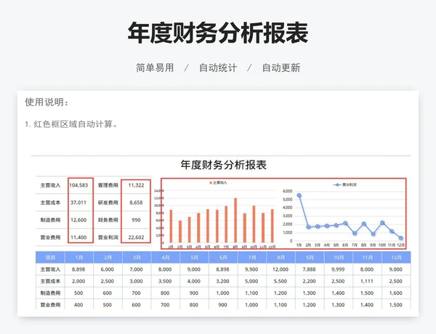Select the 主营收入 cell 9,900 under 7月
The width and height of the screenshot is (436, 334).
point(251,269)
